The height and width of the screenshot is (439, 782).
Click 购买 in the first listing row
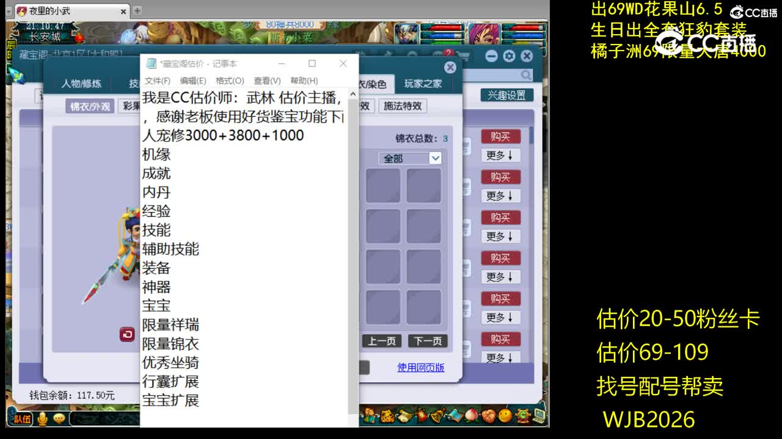tap(500, 137)
